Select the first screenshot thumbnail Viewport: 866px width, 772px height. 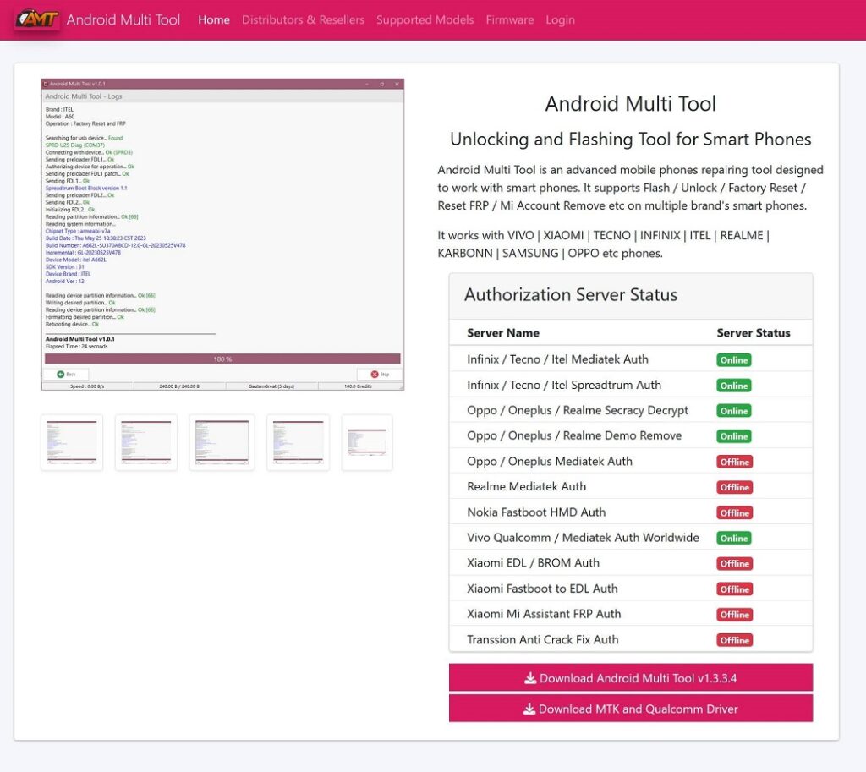[72, 442]
